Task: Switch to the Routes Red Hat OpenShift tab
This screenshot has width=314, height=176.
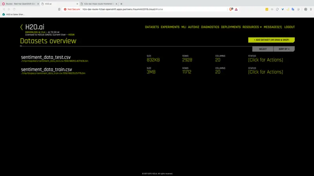Action: point(20,4)
